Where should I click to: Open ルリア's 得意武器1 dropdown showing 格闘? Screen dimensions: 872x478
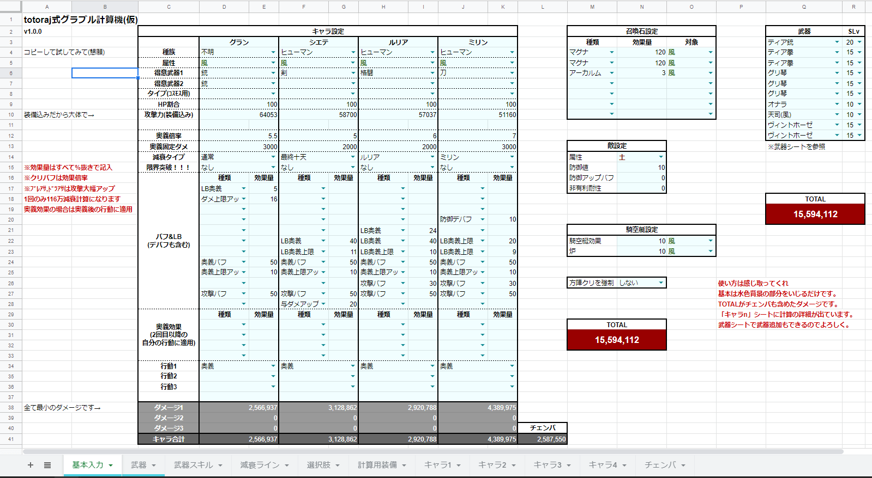tap(432, 73)
